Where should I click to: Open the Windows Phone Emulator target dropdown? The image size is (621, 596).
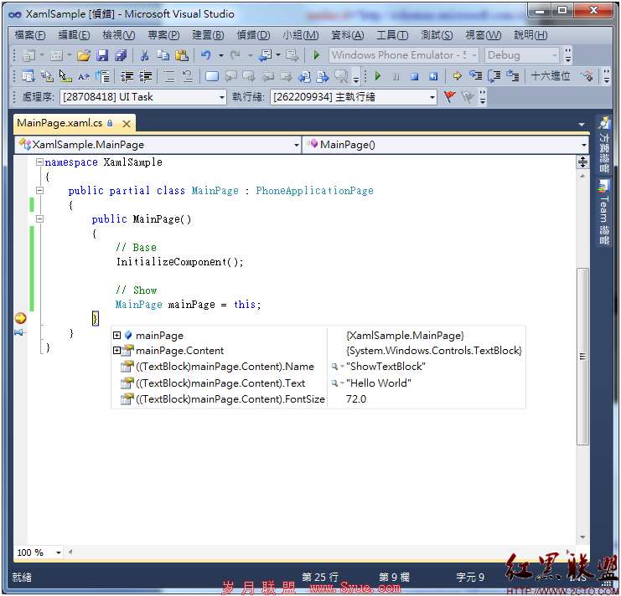pyautogui.click(x=474, y=55)
